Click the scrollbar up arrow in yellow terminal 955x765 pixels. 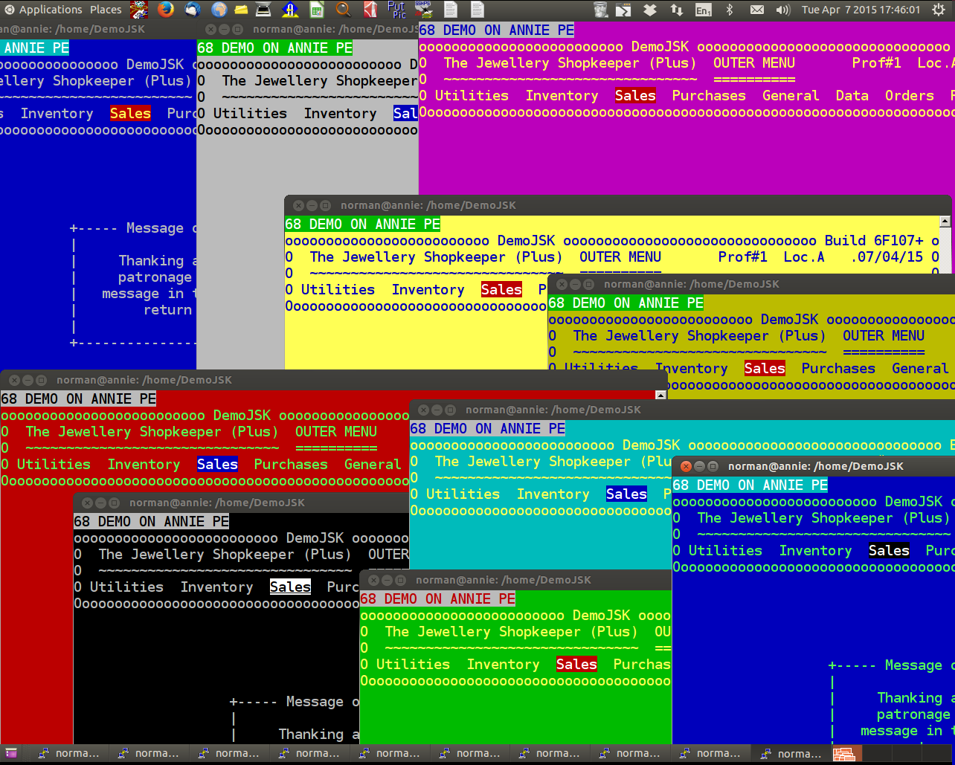click(945, 221)
